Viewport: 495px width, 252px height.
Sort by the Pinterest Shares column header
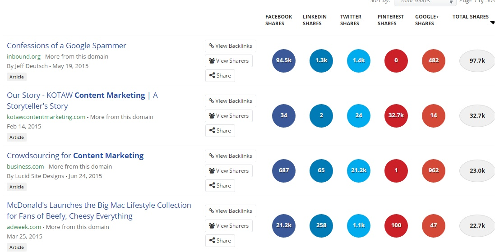click(391, 20)
